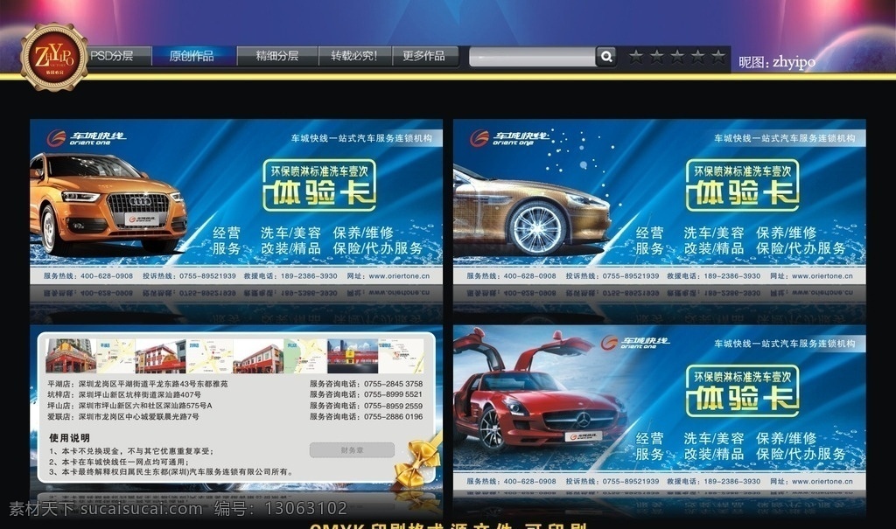Click 保险/代办服务 text on the gold car card
Viewport: 896px width, 529px height.
click(x=801, y=248)
